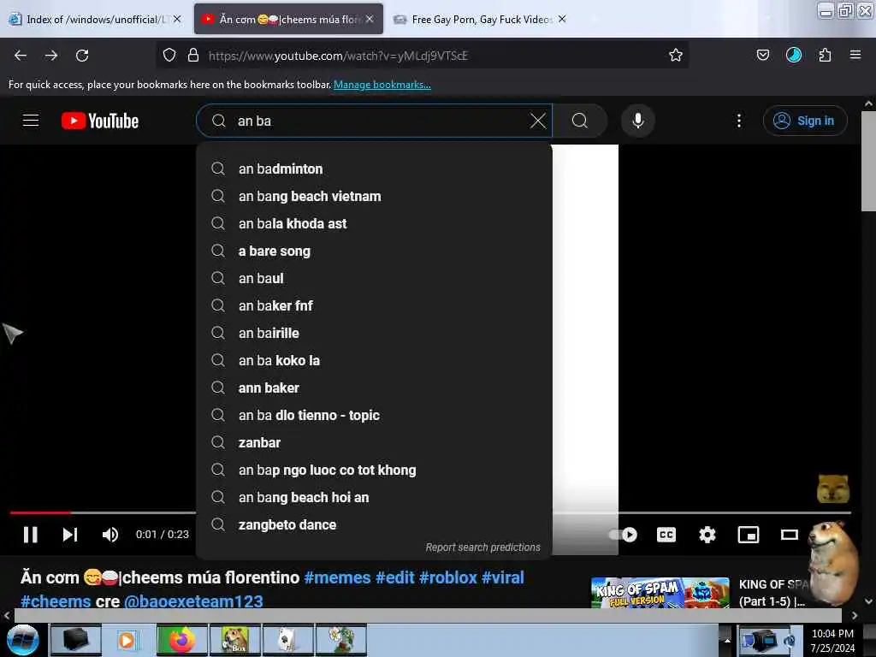876x657 pixels.
Task: Open the @baoexeteam123 channel link
Action: tap(193, 601)
